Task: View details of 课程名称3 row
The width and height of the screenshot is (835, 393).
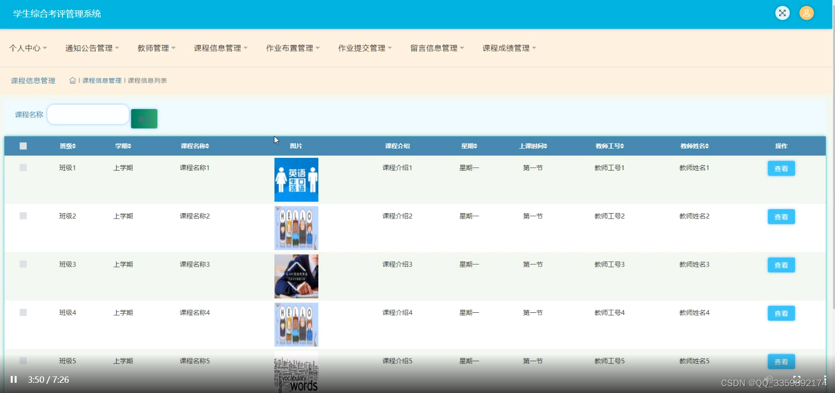Action: 781,265
